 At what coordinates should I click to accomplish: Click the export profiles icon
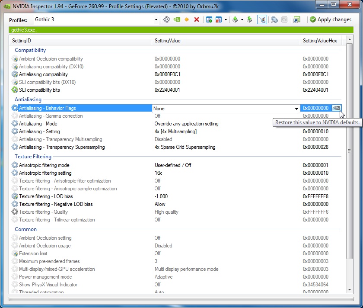(x=235, y=19)
